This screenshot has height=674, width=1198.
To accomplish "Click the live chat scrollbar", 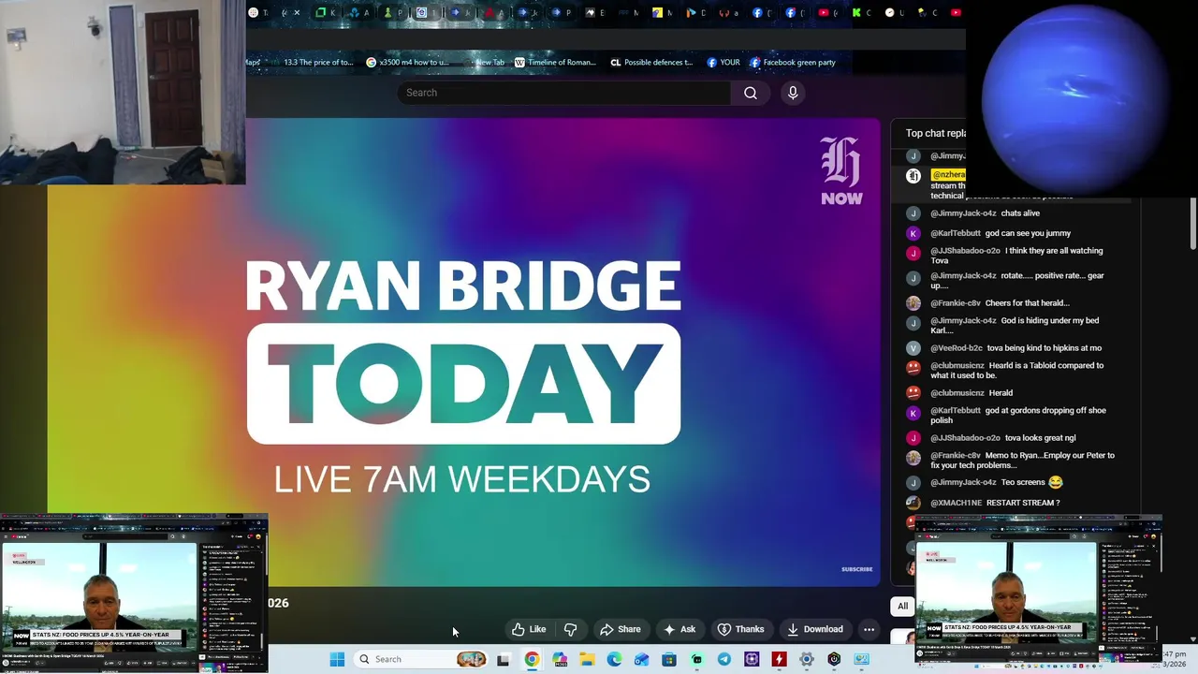I will point(1192,225).
